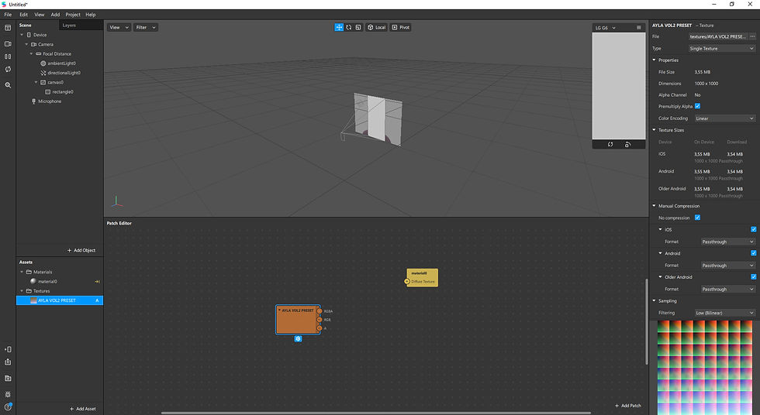Click the send-to-device icon in left sidebar
760x415 pixels.
pos(8,349)
